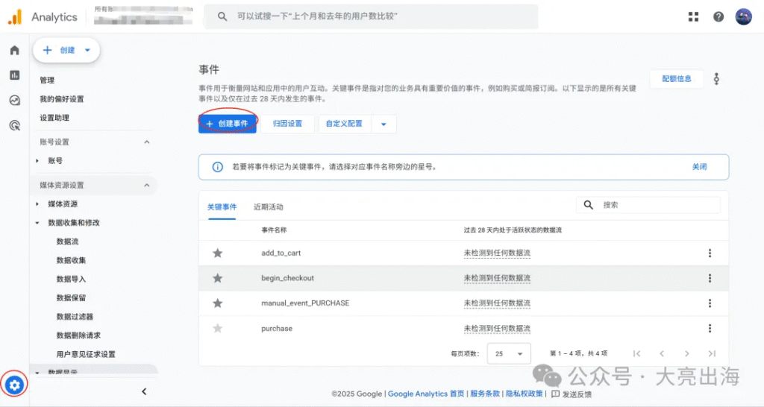
Task: Click the help question mark icon
Action: coord(718,16)
